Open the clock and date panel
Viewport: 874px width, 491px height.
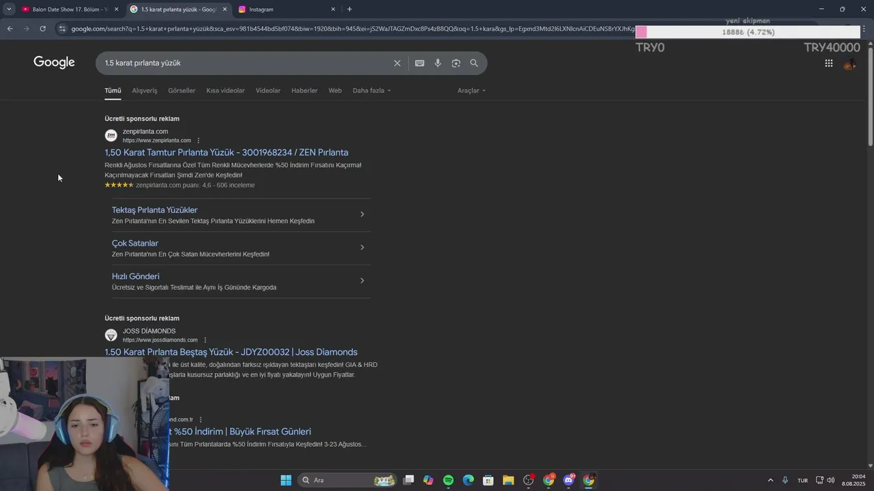click(854, 480)
